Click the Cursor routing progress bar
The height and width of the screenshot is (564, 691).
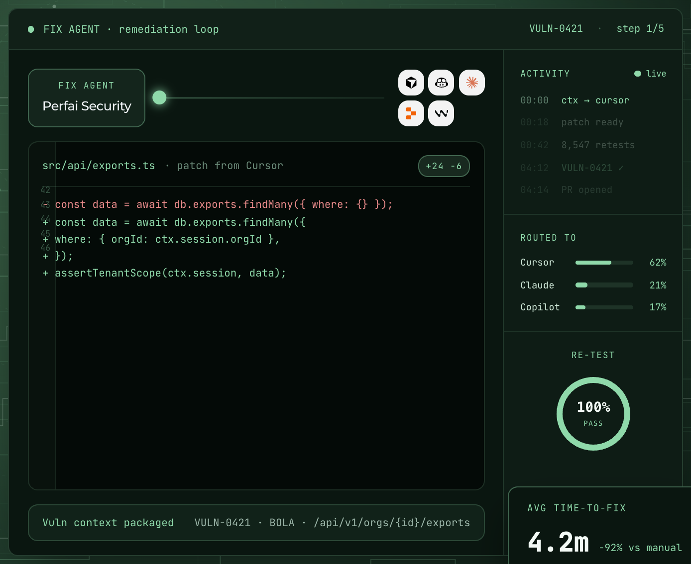pos(604,263)
